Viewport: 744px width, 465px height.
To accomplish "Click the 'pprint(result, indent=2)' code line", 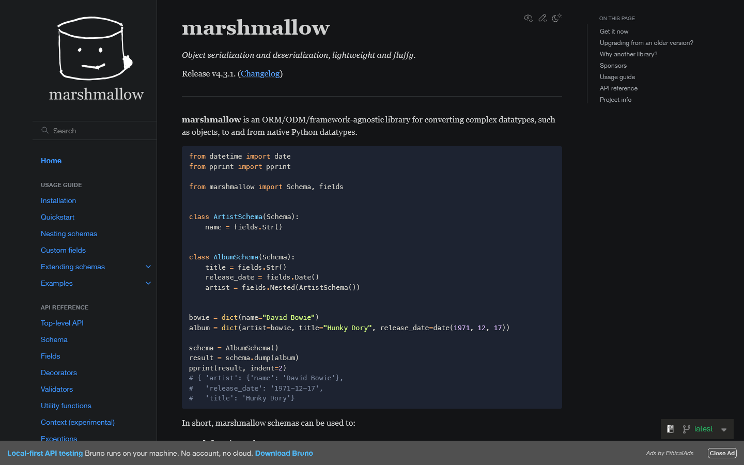I will click(x=238, y=368).
